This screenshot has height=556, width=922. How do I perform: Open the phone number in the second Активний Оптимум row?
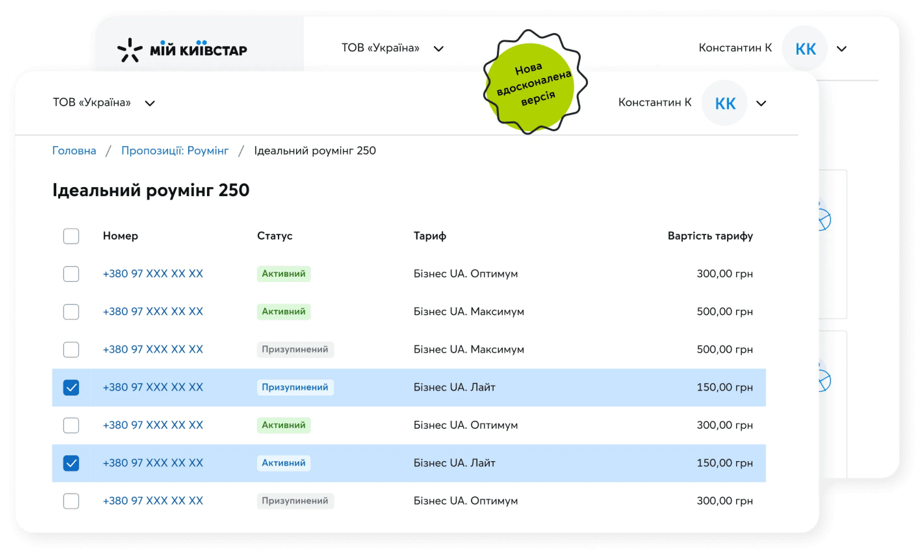pyautogui.click(x=153, y=425)
